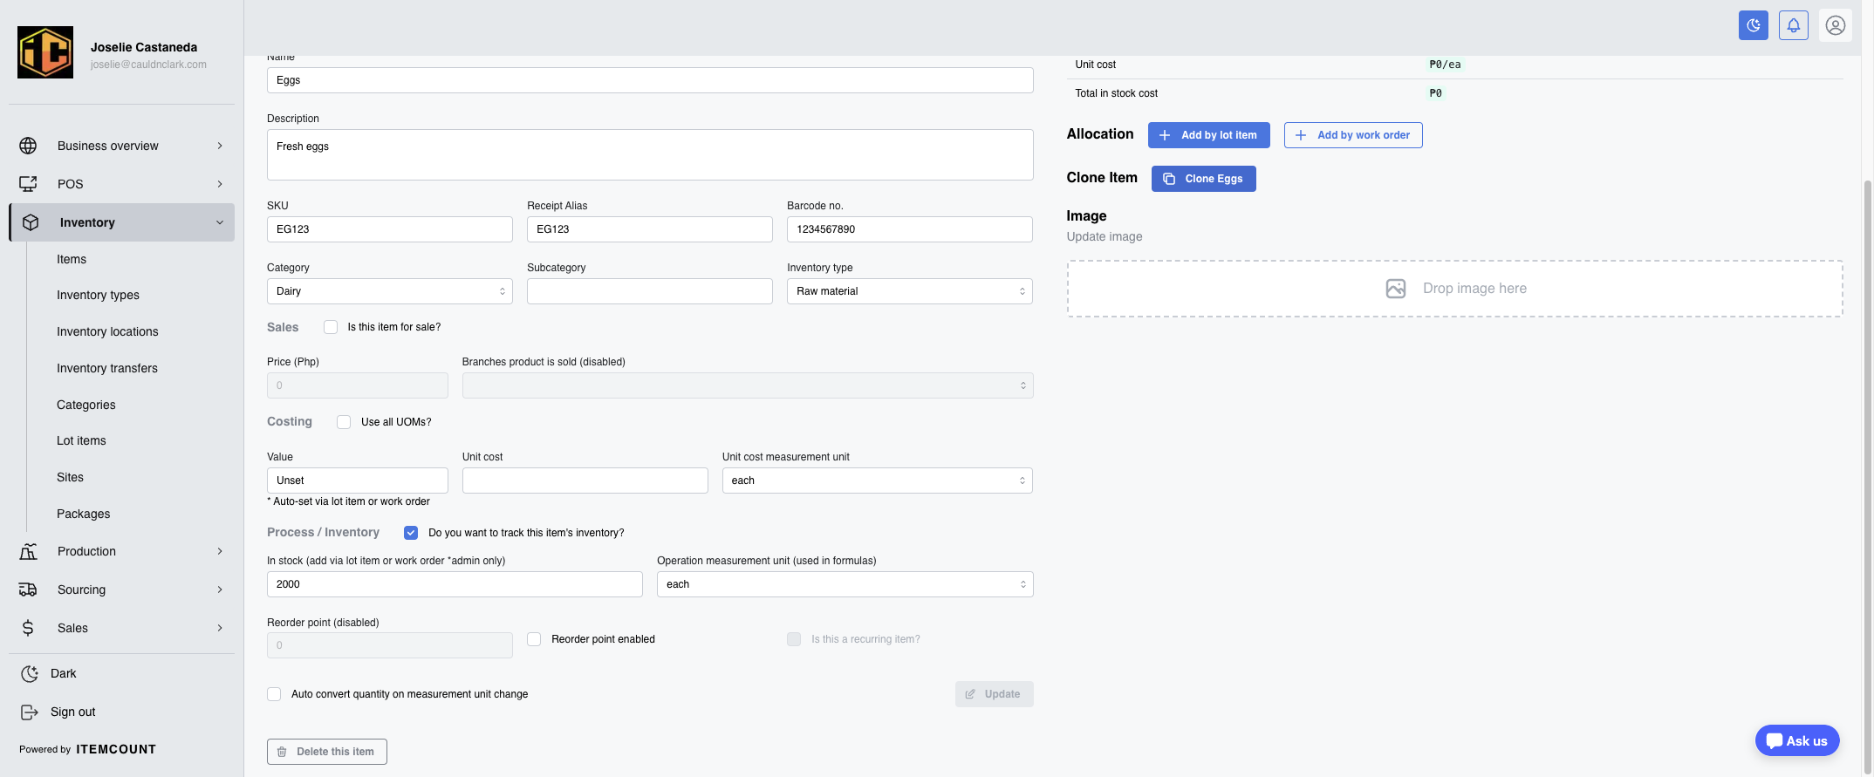Open Inventory types submenu item
This screenshot has height=777, width=1874.
[98, 296]
